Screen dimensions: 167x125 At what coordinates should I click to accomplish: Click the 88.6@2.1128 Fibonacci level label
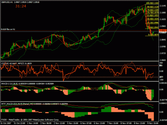click(x=153, y=7)
